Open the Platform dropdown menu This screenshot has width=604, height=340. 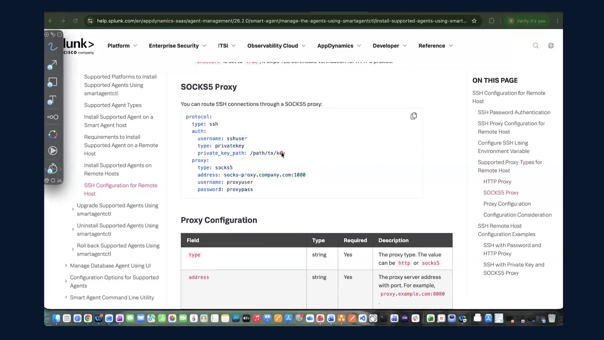tap(122, 46)
